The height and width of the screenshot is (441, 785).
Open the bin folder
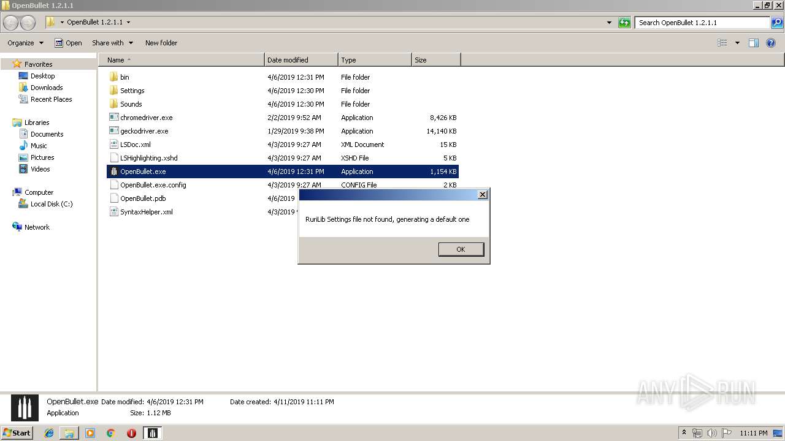[x=124, y=77]
